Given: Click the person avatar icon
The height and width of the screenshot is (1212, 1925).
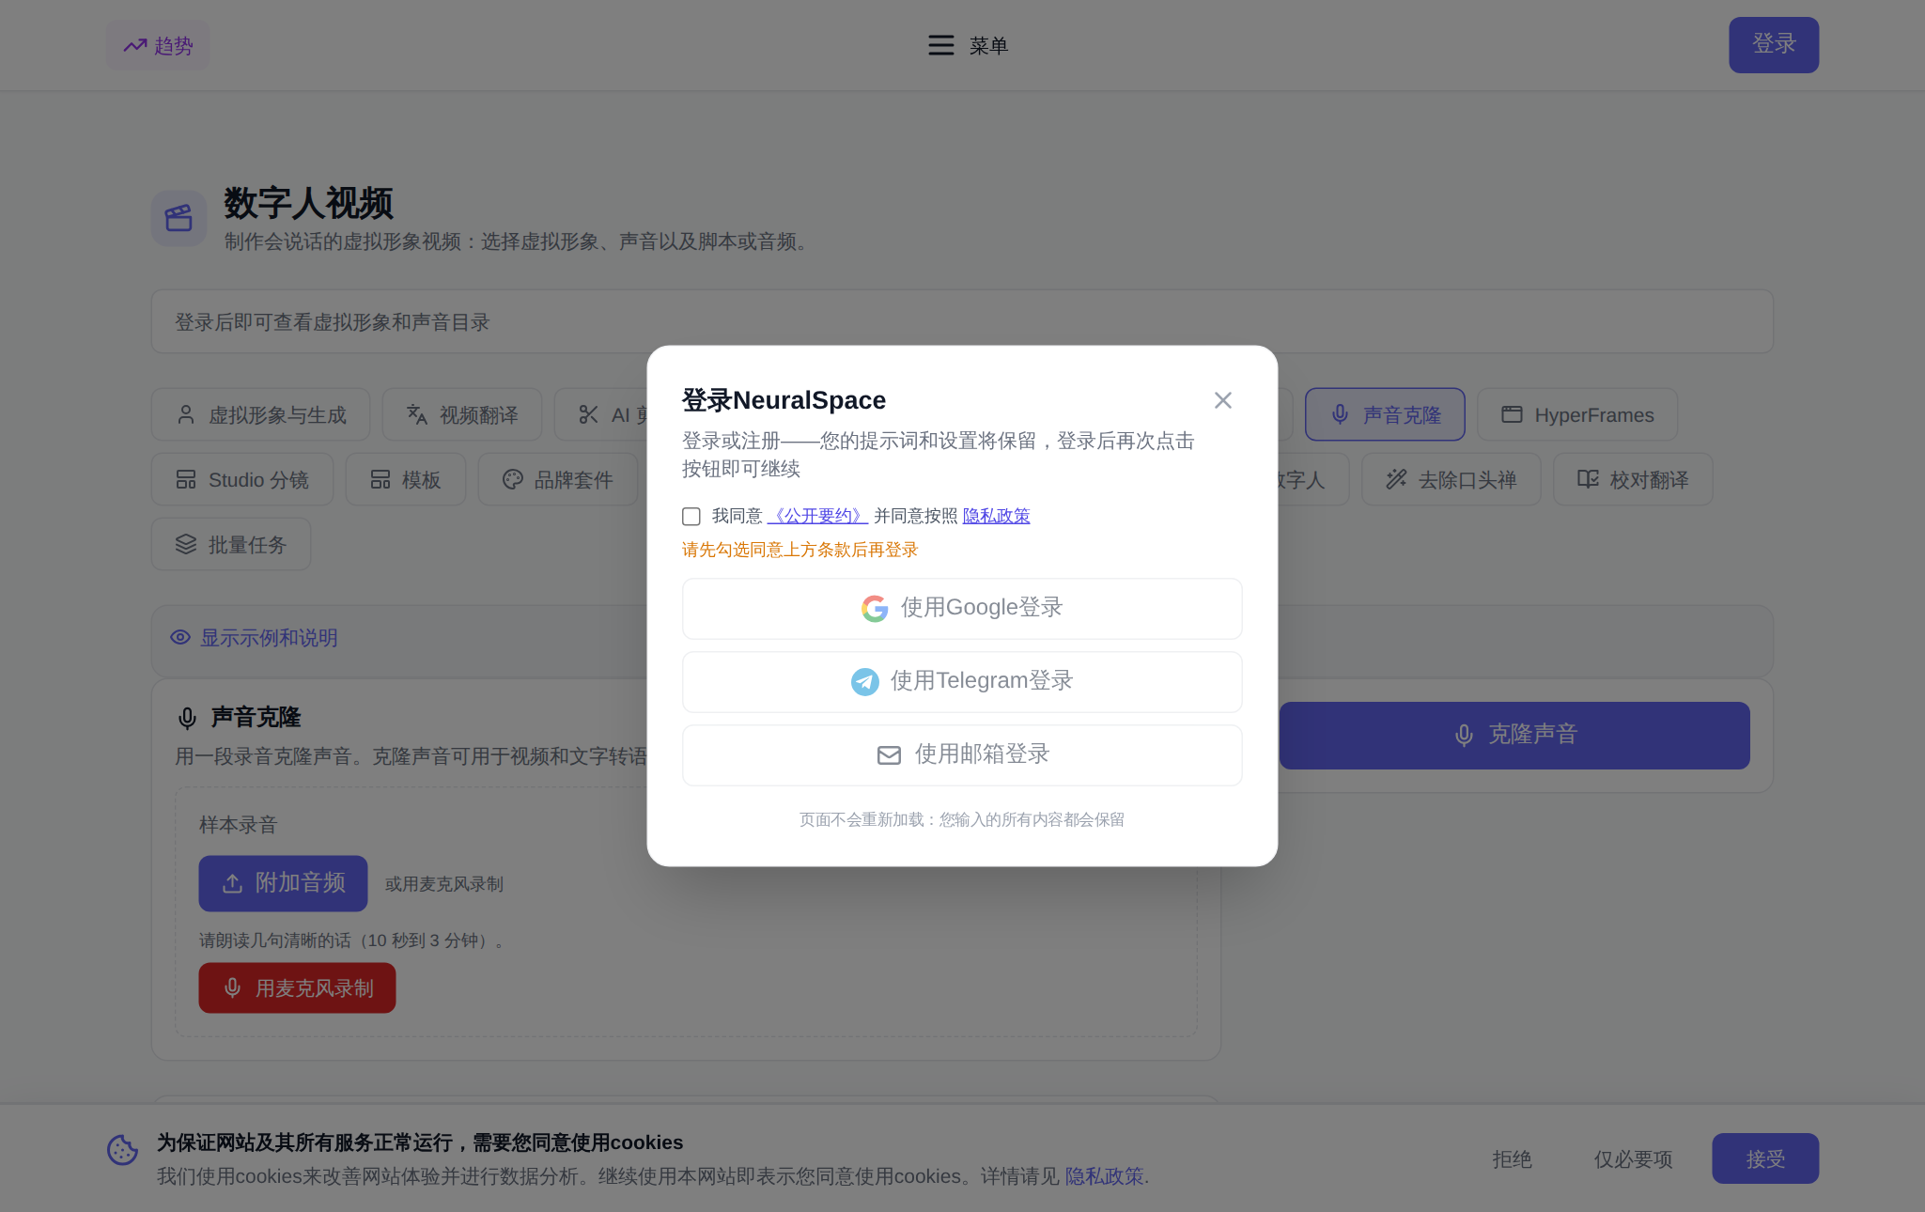Looking at the screenshot, I should (x=186, y=414).
